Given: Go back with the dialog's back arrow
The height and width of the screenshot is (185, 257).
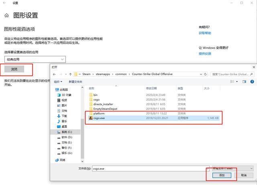Looking at the screenshot, I should click(55, 74).
